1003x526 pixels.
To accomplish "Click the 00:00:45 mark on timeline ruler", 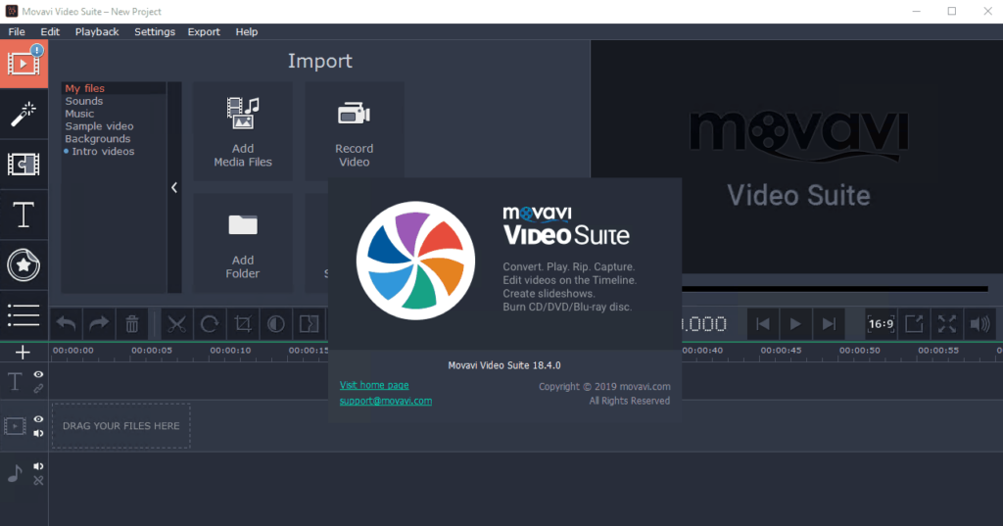I will 781,351.
